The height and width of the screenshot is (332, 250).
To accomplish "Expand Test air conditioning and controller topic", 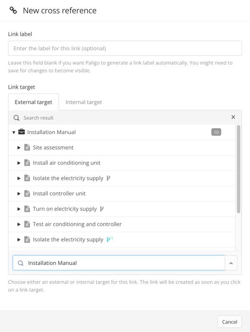I will (19, 224).
